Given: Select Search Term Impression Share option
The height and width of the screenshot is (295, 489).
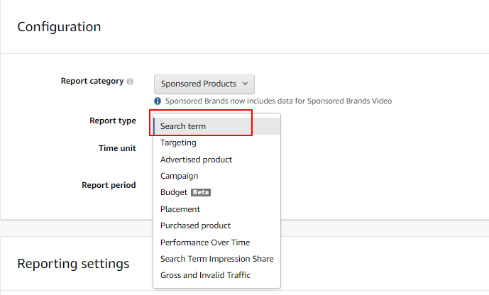Looking at the screenshot, I should [x=217, y=259].
